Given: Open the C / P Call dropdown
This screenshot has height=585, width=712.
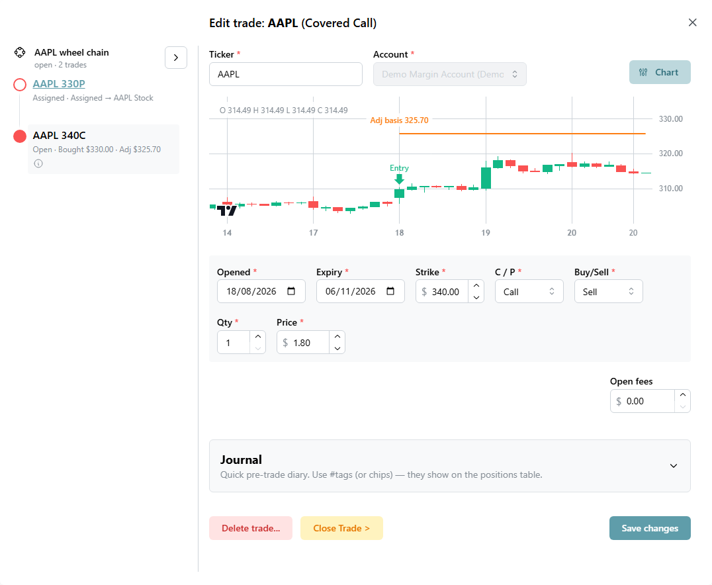Looking at the screenshot, I should pyautogui.click(x=529, y=292).
